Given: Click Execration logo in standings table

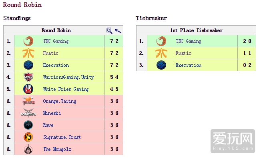Looking at the screenshot, I should pyautogui.click(x=28, y=65).
